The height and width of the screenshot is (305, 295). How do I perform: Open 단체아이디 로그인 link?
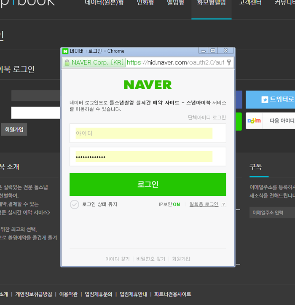(x=207, y=118)
